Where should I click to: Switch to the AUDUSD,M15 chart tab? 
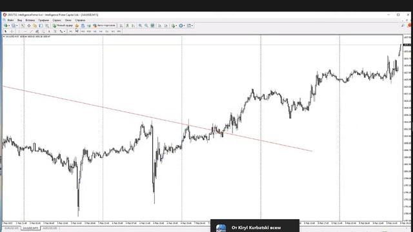click(x=50, y=228)
